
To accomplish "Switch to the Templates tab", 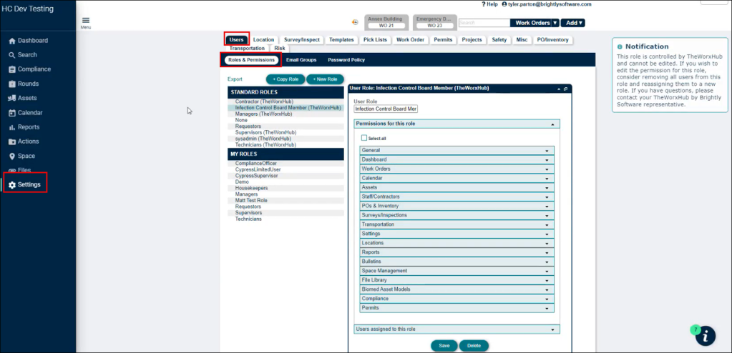I will coord(341,40).
